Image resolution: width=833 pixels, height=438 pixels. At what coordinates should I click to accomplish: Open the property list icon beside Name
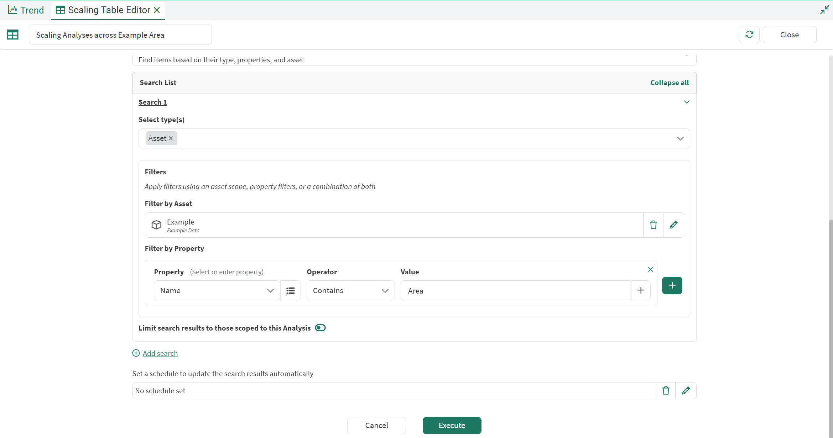(x=290, y=291)
